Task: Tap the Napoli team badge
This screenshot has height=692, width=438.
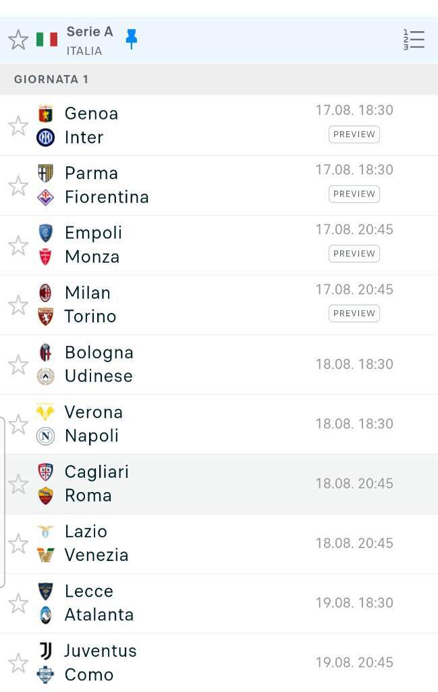Action: [45, 436]
